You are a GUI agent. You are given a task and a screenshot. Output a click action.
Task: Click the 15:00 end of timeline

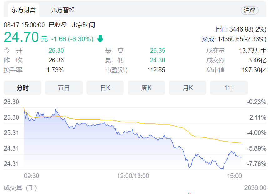234,176
